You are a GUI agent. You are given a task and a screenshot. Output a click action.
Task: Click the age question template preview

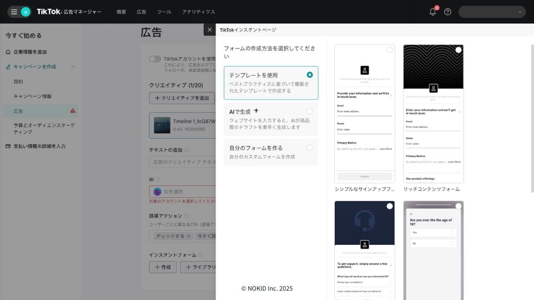click(x=433, y=251)
